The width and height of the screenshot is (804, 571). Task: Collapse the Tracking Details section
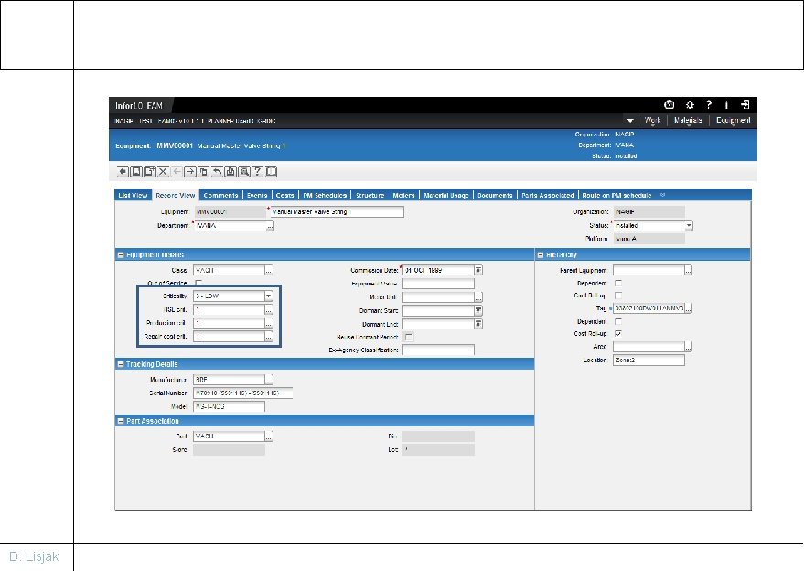pos(121,364)
